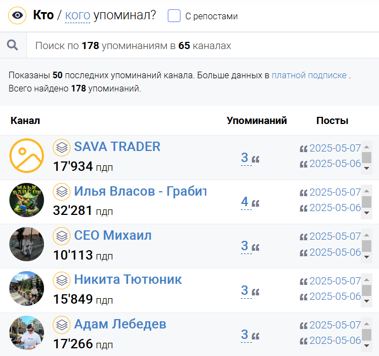Sort by Упоминаний column header
This screenshot has height=356, width=379.
(x=257, y=121)
